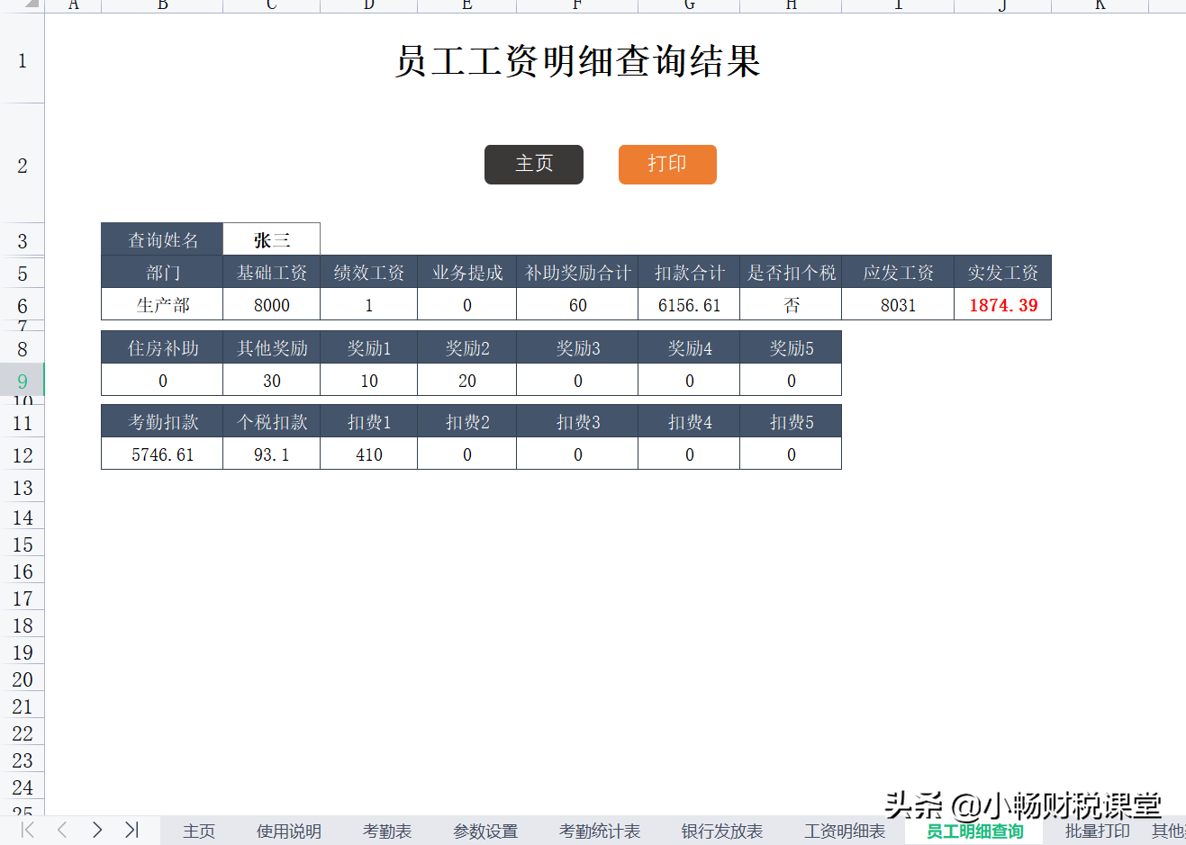Open the 银行发放表 sheet tab
Image resolution: width=1186 pixels, height=845 pixels.
pyautogui.click(x=721, y=831)
